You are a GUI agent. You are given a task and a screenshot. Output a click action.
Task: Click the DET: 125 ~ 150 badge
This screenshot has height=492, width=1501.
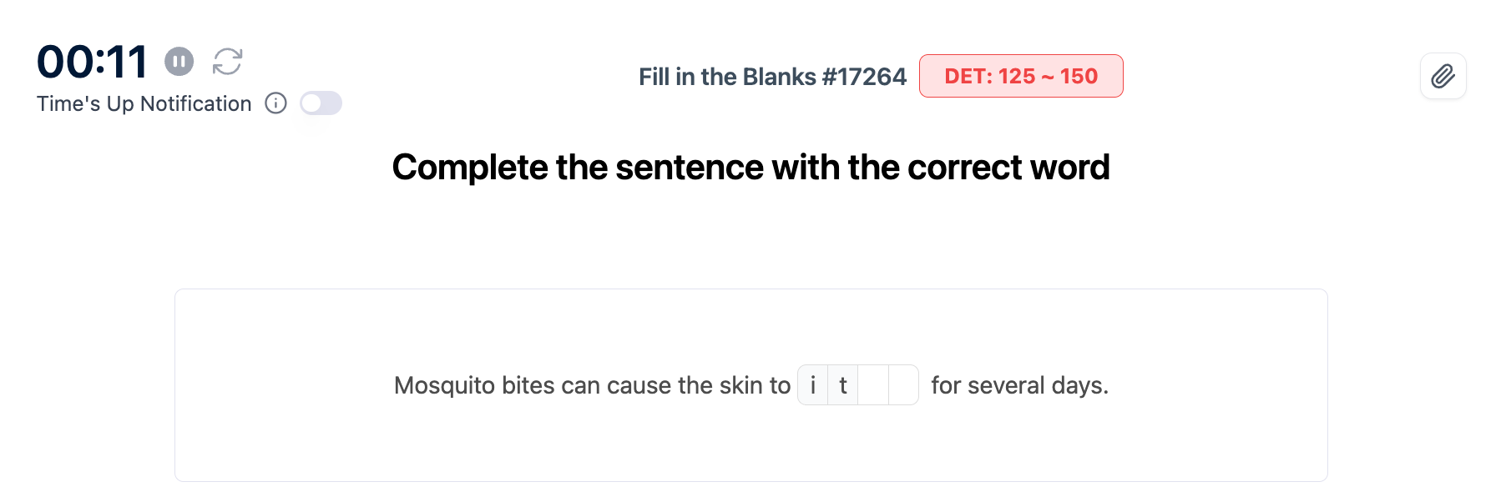1020,77
